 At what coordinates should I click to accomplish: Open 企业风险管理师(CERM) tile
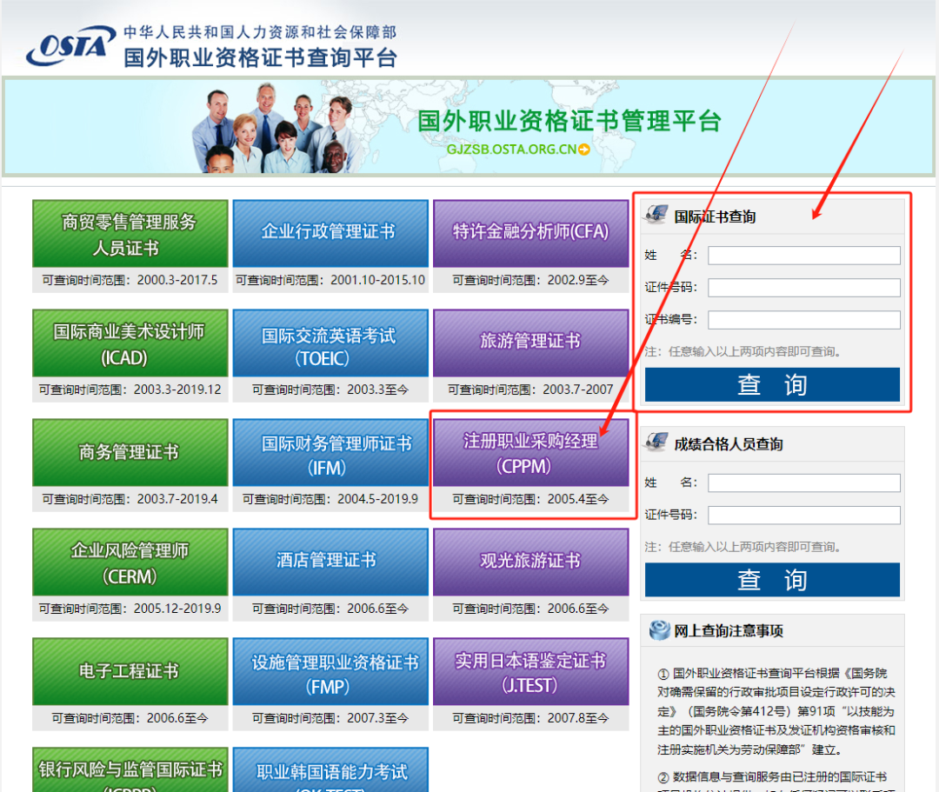point(130,562)
